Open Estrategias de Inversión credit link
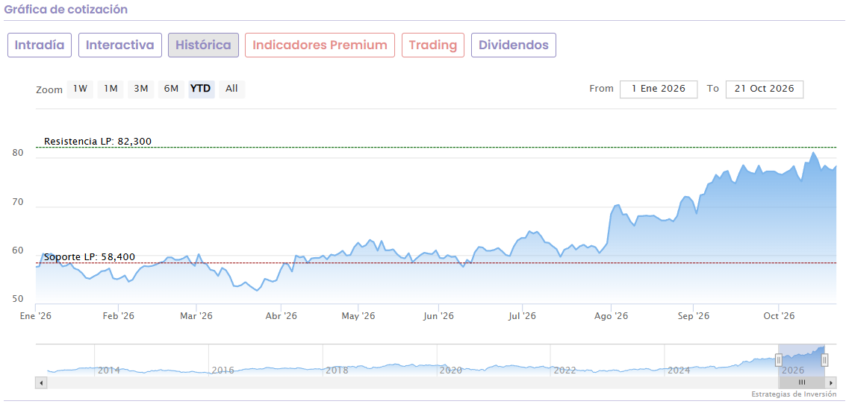The height and width of the screenshot is (410, 846). click(794, 394)
